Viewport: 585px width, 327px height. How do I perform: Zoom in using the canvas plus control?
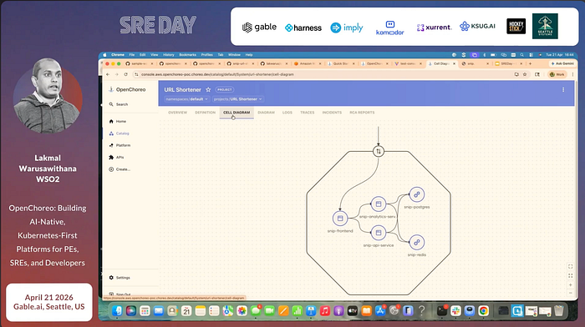tap(570, 285)
